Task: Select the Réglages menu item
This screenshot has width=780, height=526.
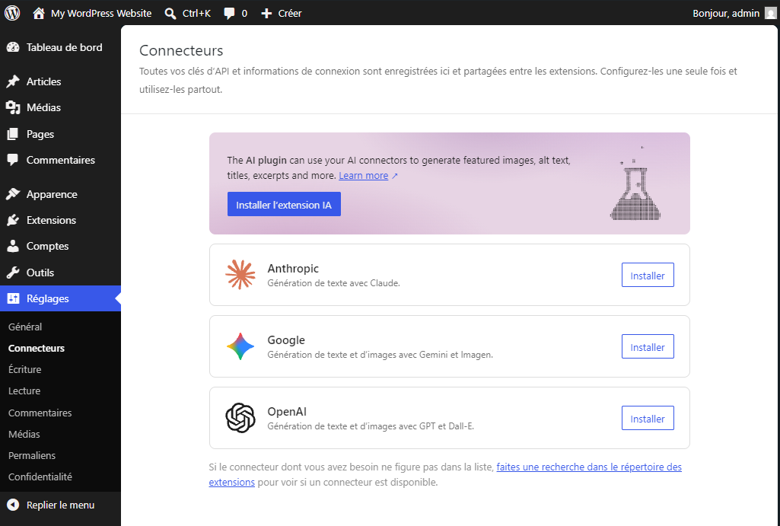Action: (x=60, y=298)
